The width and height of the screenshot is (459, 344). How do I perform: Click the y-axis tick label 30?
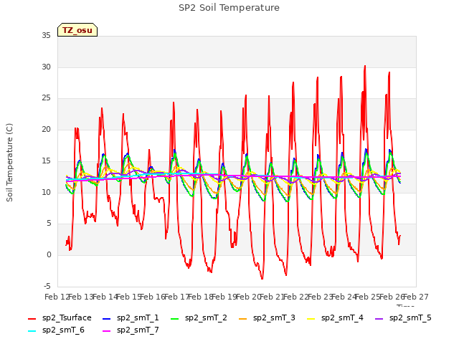(x=46, y=67)
